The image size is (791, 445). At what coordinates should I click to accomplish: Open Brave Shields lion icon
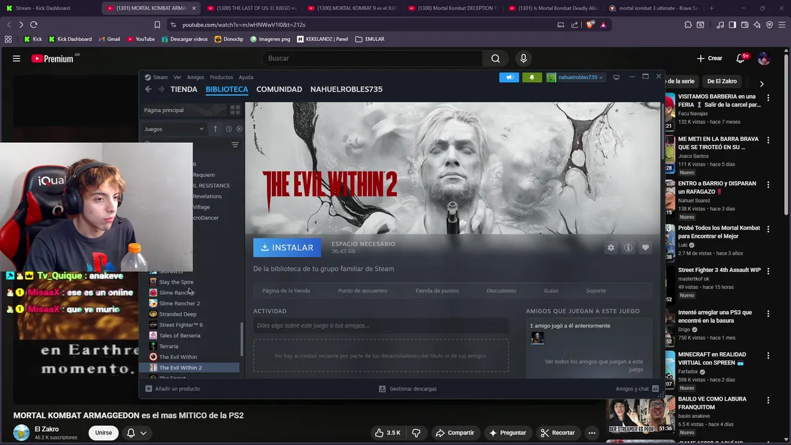590,25
